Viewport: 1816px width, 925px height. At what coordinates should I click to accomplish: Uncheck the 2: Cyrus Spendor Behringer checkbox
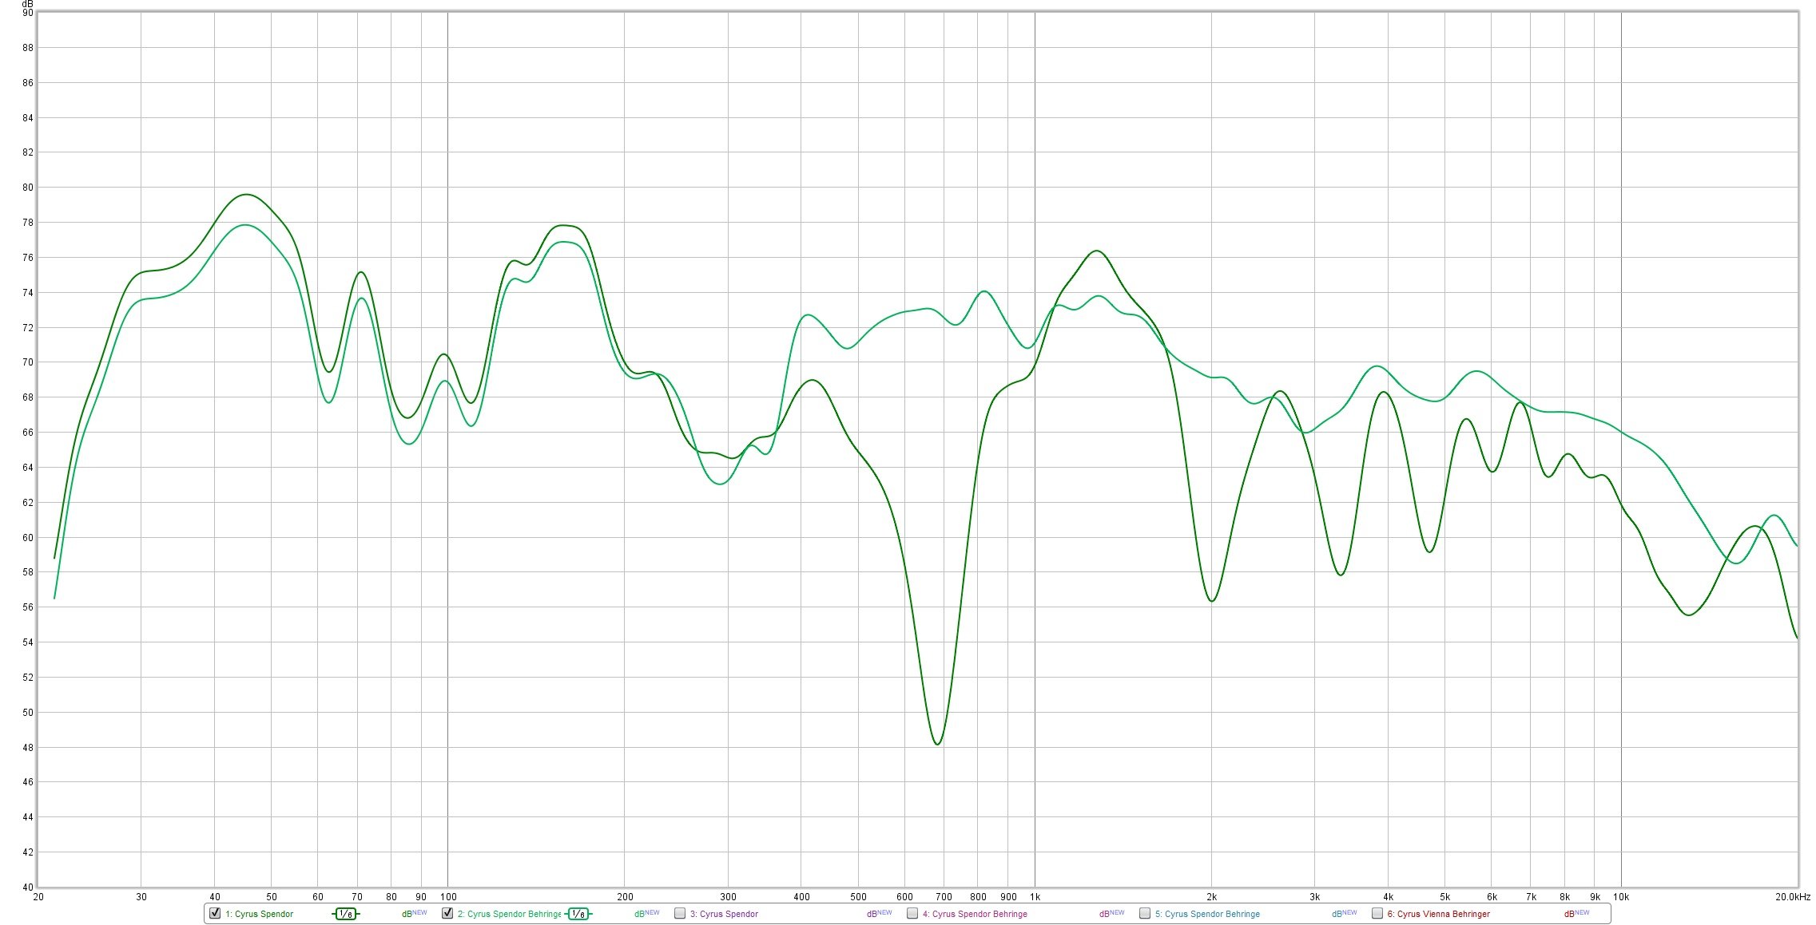(447, 913)
